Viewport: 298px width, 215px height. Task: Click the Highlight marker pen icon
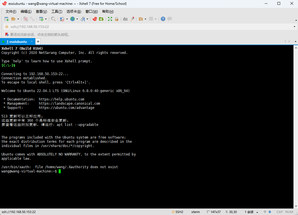(132, 19)
